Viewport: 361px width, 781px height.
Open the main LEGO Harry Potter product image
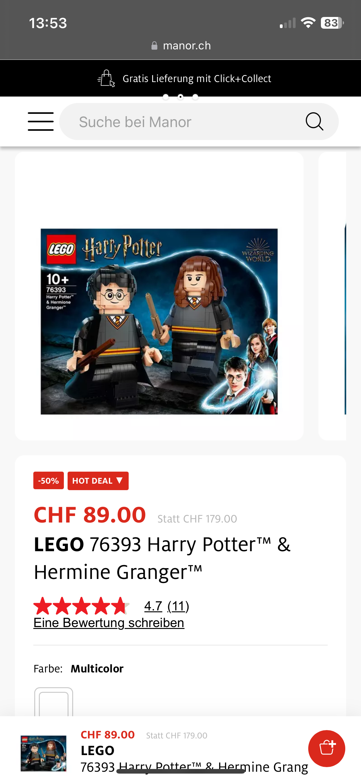[159, 321]
